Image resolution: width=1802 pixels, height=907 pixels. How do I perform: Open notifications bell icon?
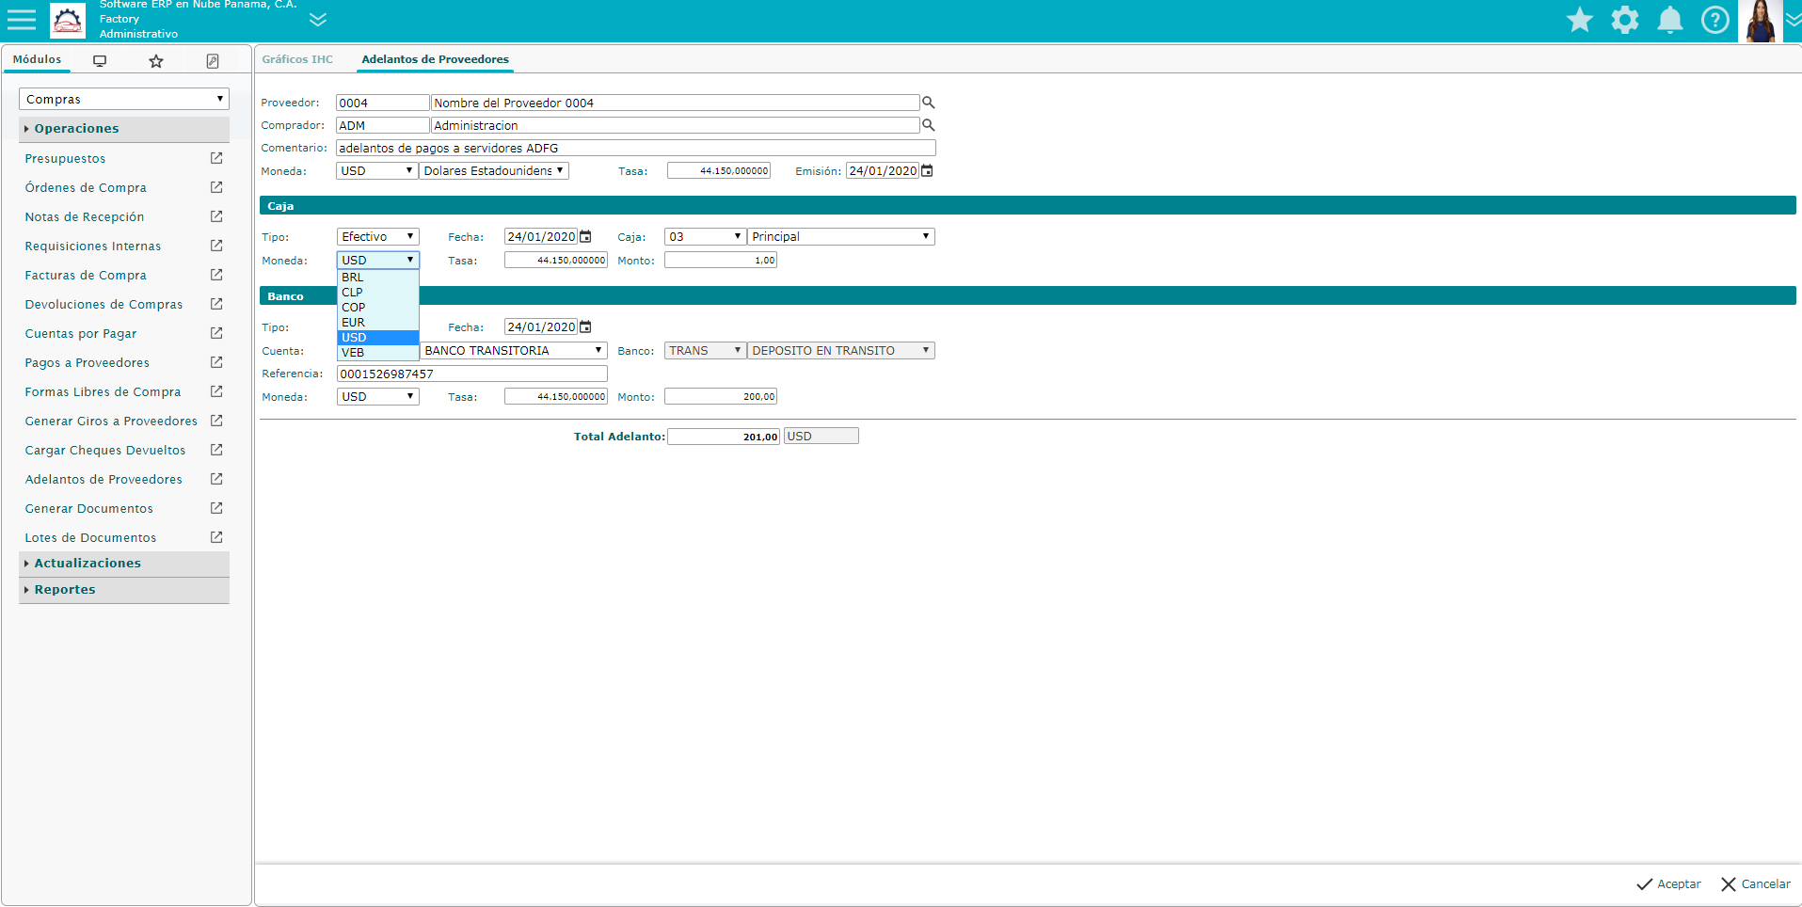point(1669,20)
